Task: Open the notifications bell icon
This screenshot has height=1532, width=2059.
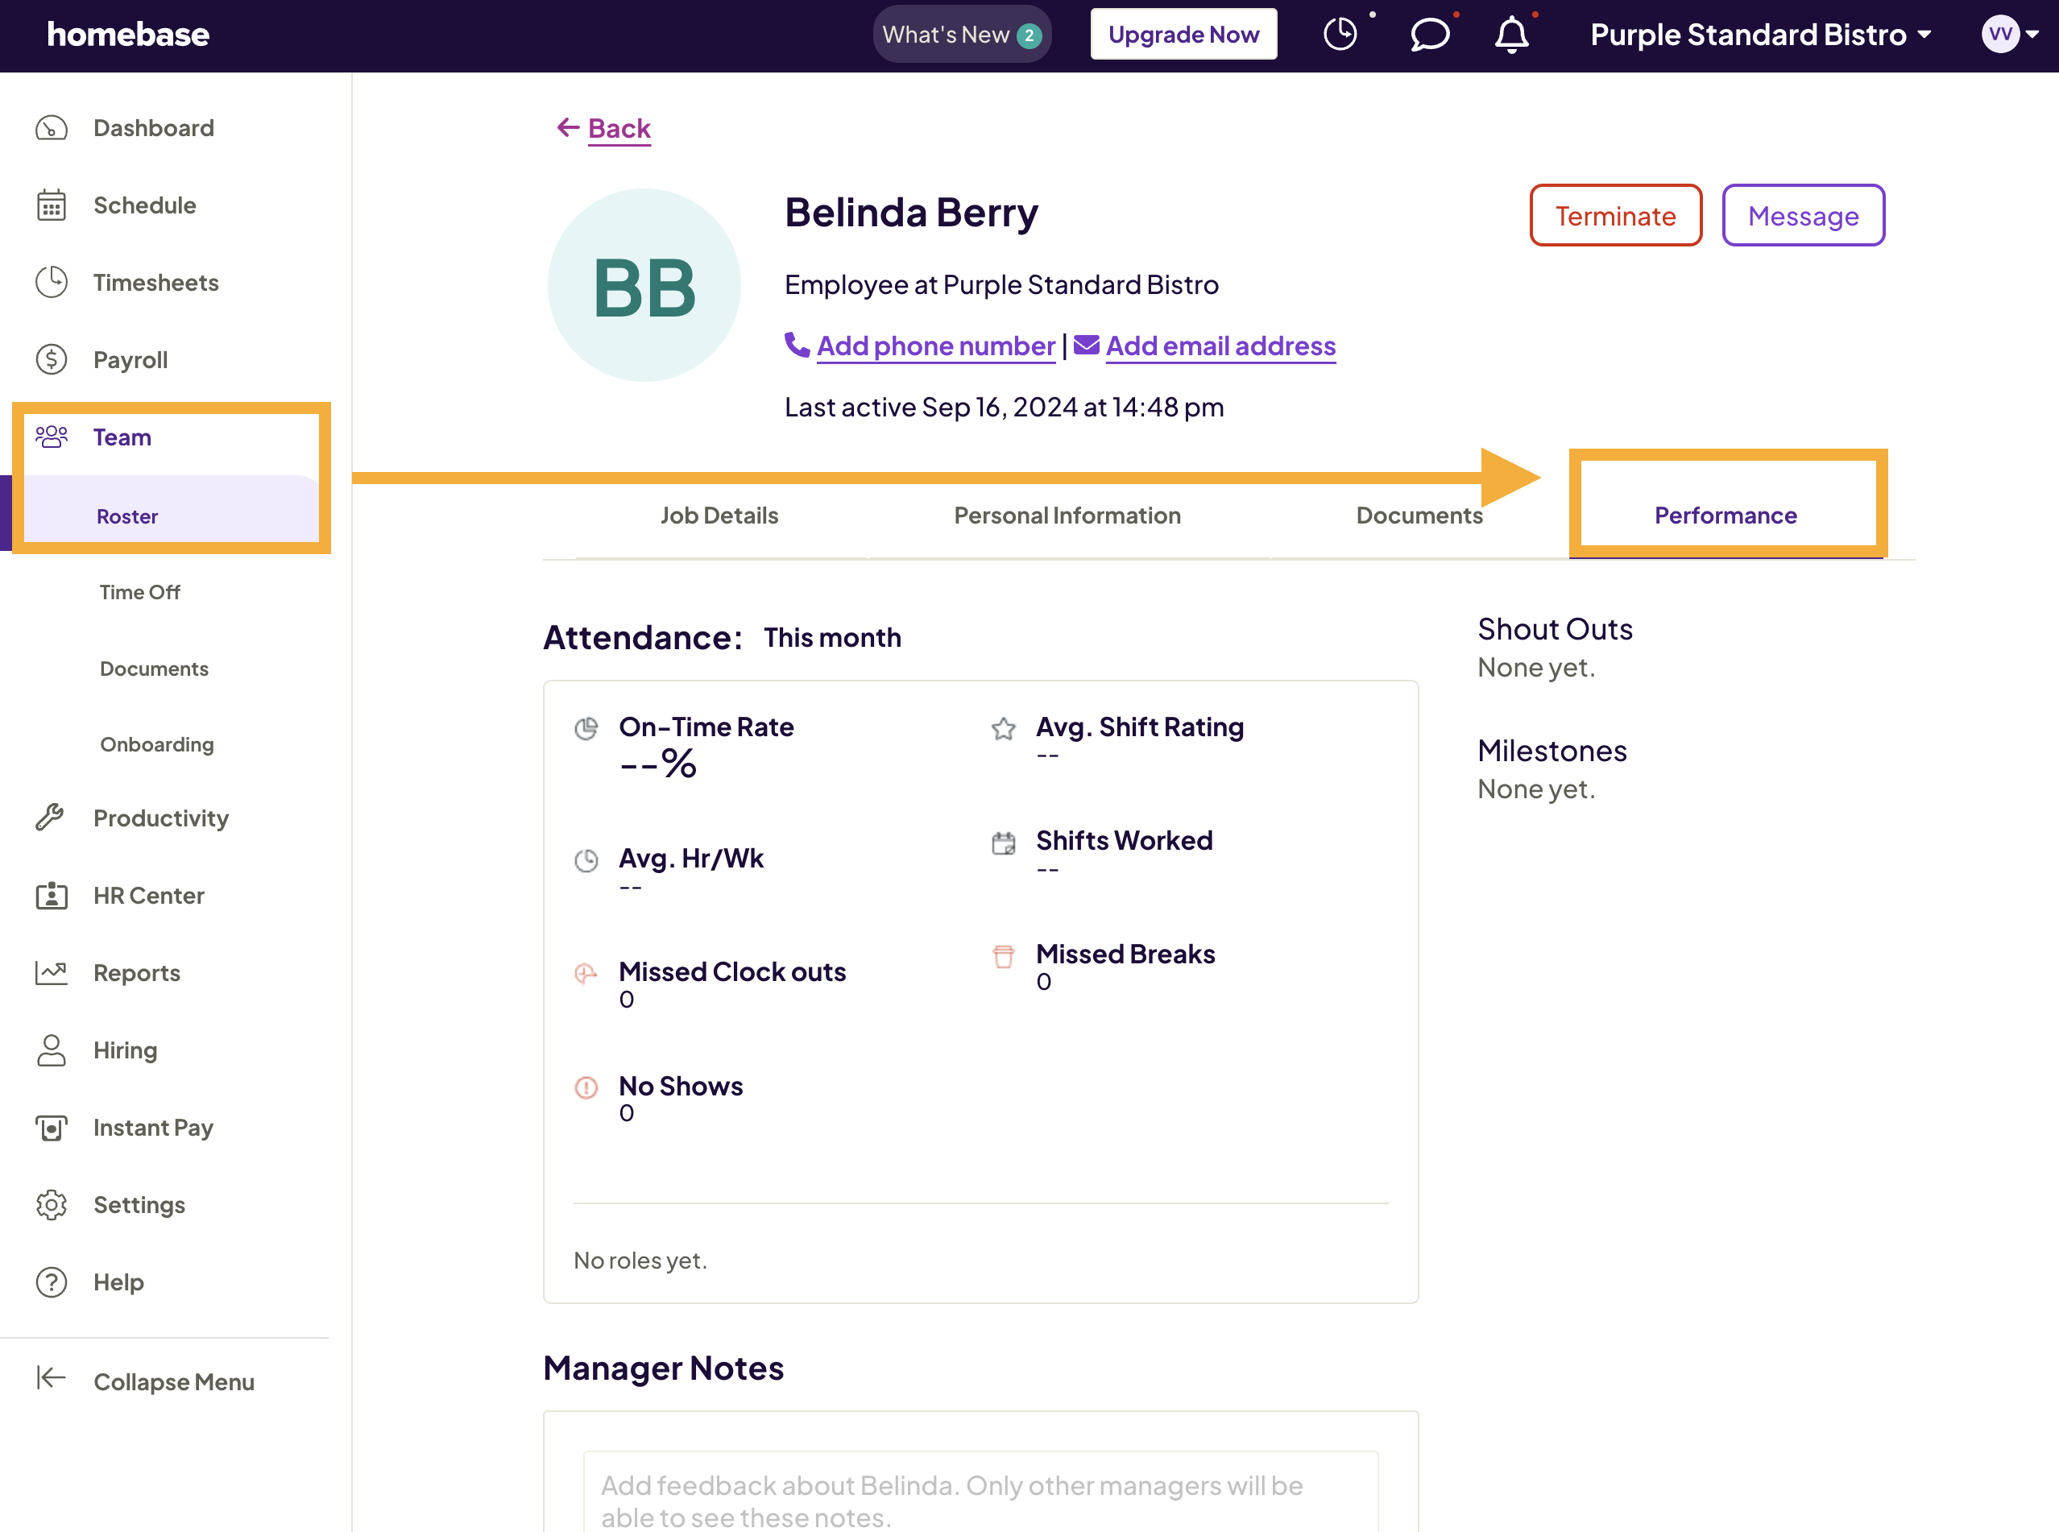Action: tap(1512, 35)
